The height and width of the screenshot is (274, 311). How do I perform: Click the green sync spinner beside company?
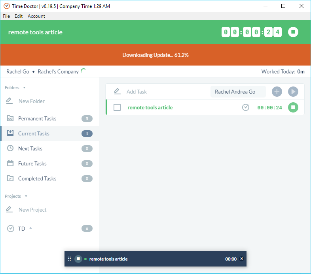(83, 71)
